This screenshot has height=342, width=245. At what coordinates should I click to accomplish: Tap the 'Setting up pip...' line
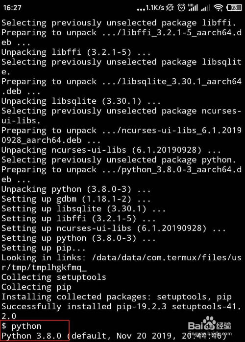pyautogui.click(x=44, y=248)
